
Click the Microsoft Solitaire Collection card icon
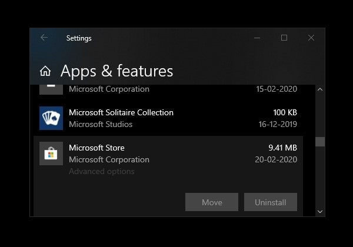(51, 118)
